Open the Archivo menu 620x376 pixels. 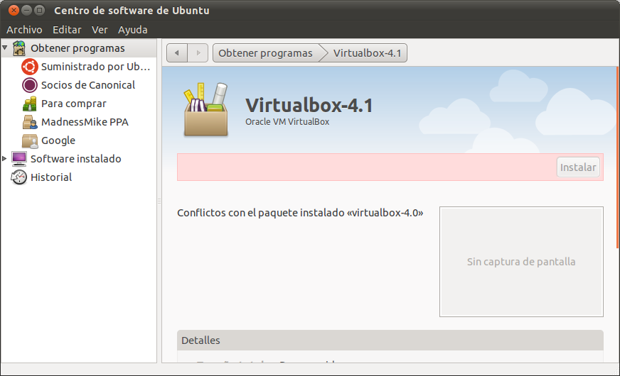[24, 30]
